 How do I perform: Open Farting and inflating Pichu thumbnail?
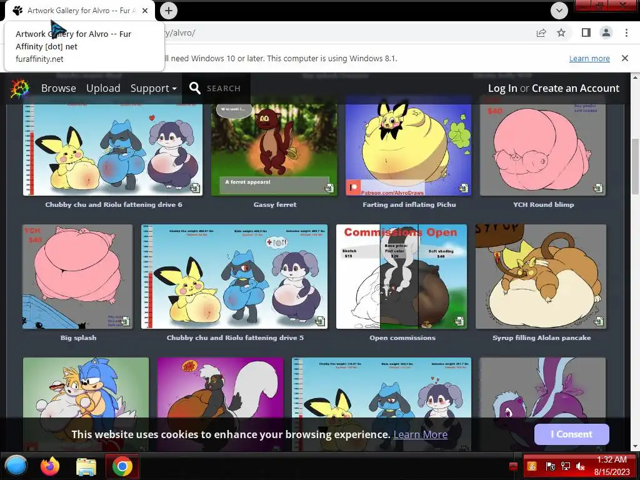409,149
